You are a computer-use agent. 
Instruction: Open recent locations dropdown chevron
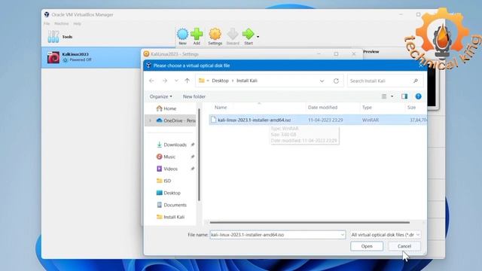176,81
